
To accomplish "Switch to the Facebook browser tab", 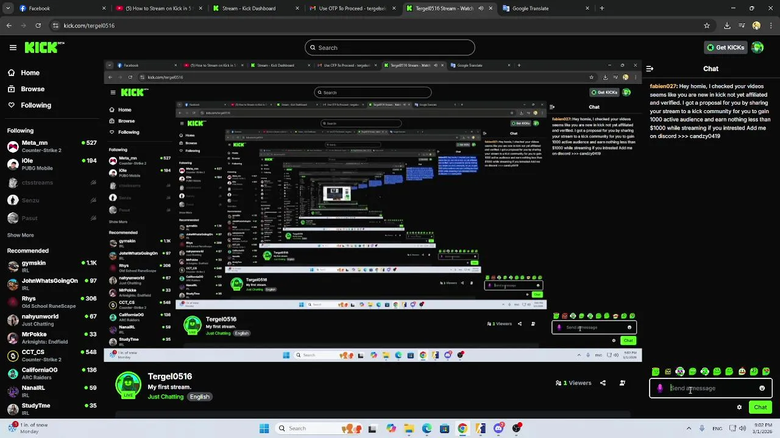I will pyautogui.click(x=62, y=9).
